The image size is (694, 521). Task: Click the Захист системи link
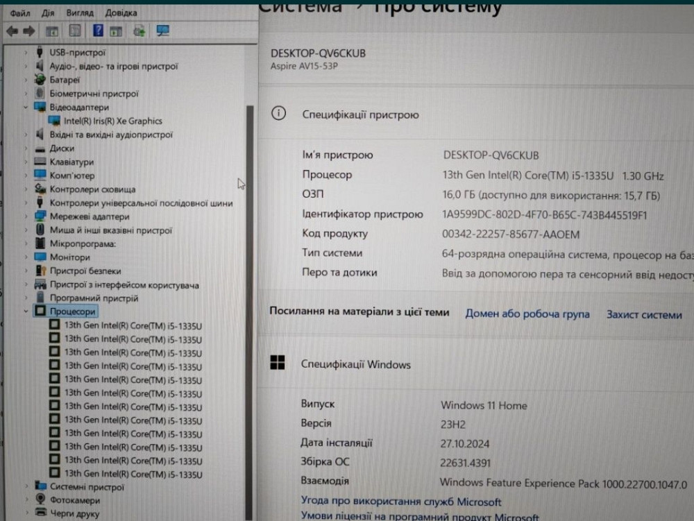643,315
